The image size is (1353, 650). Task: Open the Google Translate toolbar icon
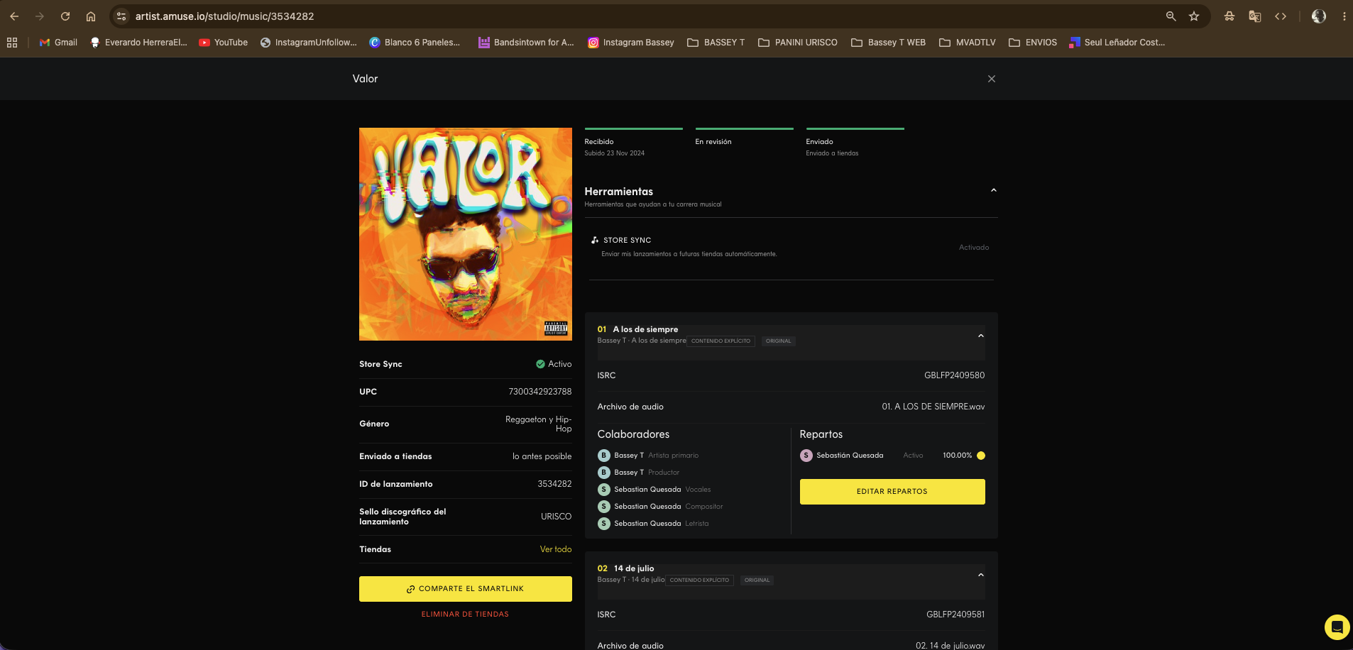(x=1255, y=16)
